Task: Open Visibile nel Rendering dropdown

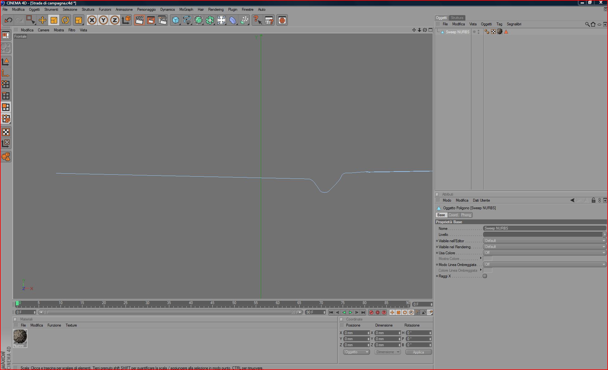Action: (x=544, y=247)
